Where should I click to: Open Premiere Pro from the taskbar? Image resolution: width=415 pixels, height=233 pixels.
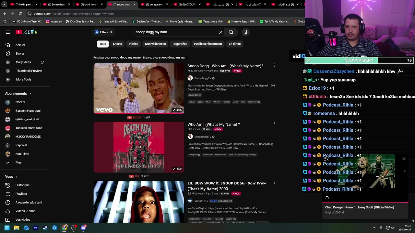click(36, 228)
